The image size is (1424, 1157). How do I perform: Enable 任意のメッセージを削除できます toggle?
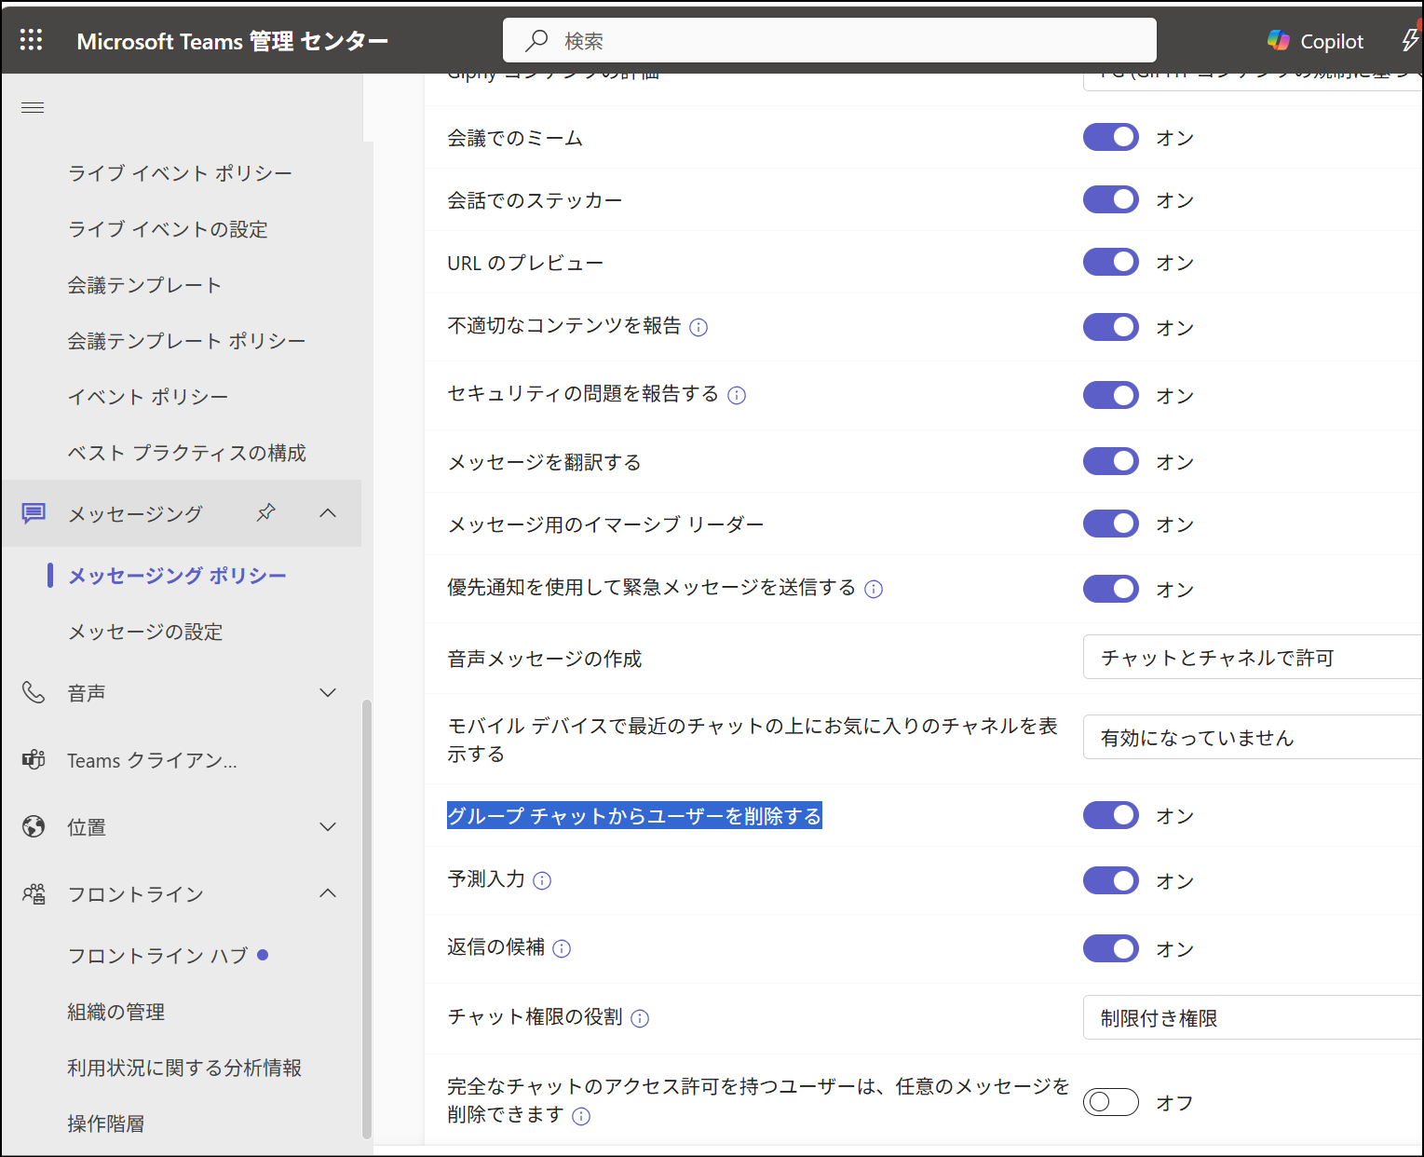point(1111,1102)
